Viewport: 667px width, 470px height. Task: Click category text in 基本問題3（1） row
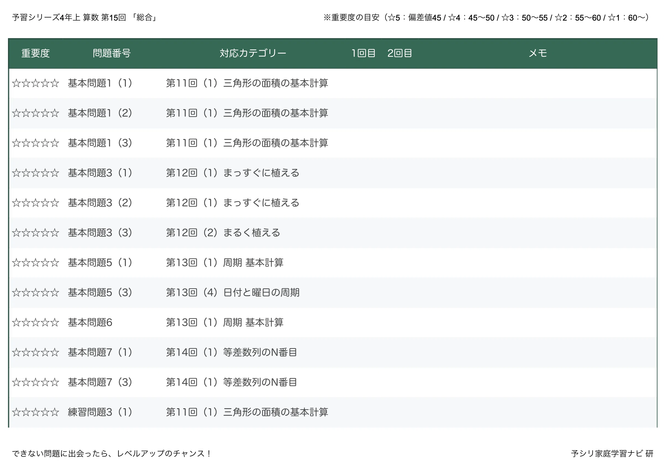tap(233, 173)
